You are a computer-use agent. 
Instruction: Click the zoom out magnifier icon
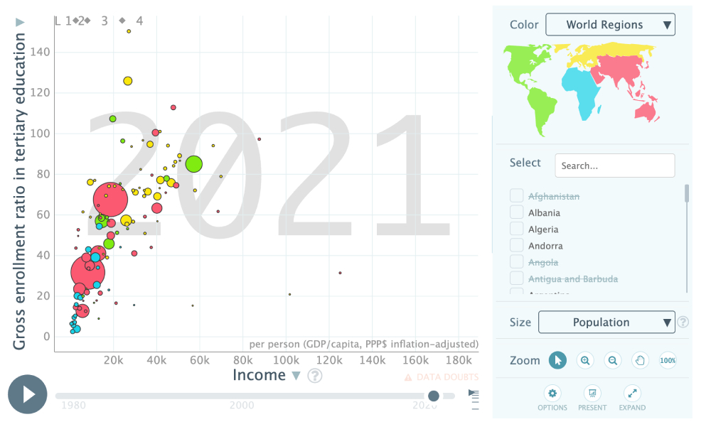point(613,360)
